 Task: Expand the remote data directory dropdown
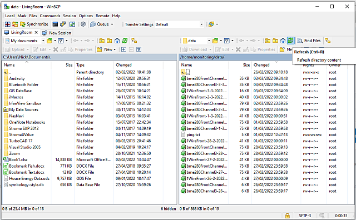209,41
